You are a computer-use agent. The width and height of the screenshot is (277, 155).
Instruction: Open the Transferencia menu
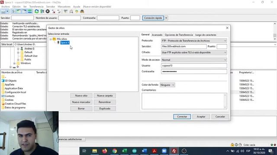(x=36, y=7)
